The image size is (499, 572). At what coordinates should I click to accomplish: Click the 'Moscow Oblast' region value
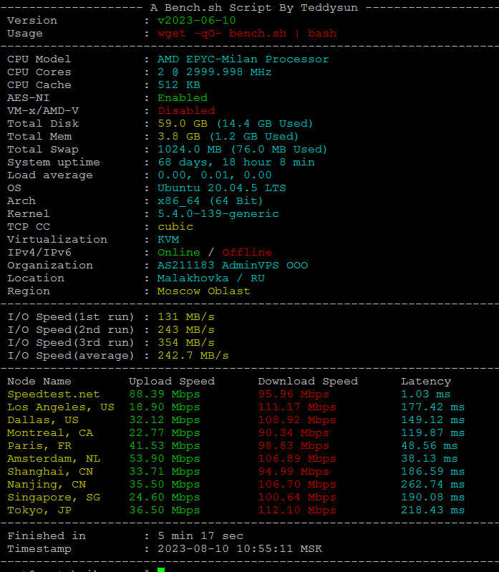coord(204,291)
